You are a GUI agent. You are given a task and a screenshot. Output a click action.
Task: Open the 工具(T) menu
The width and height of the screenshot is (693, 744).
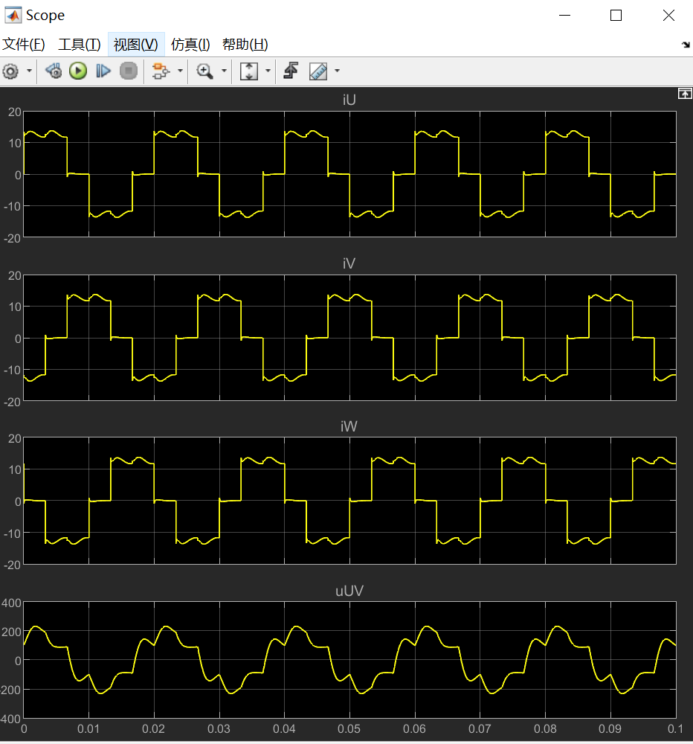80,45
